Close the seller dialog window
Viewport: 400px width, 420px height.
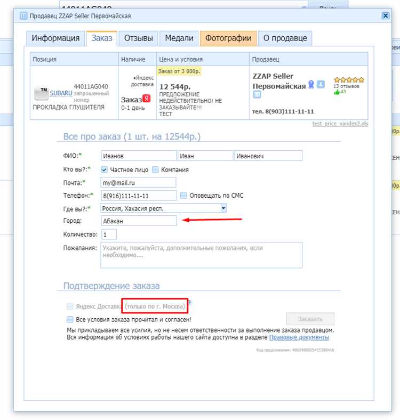point(385,16)
